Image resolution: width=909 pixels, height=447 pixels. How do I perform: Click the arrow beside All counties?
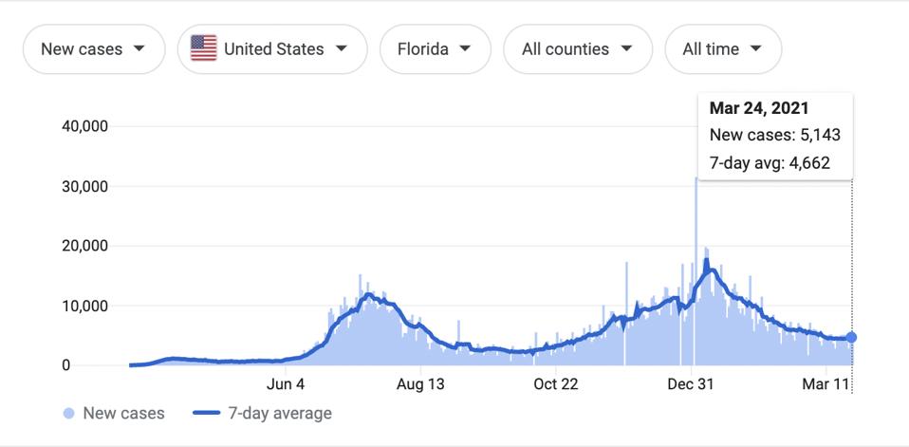point(625,48)
